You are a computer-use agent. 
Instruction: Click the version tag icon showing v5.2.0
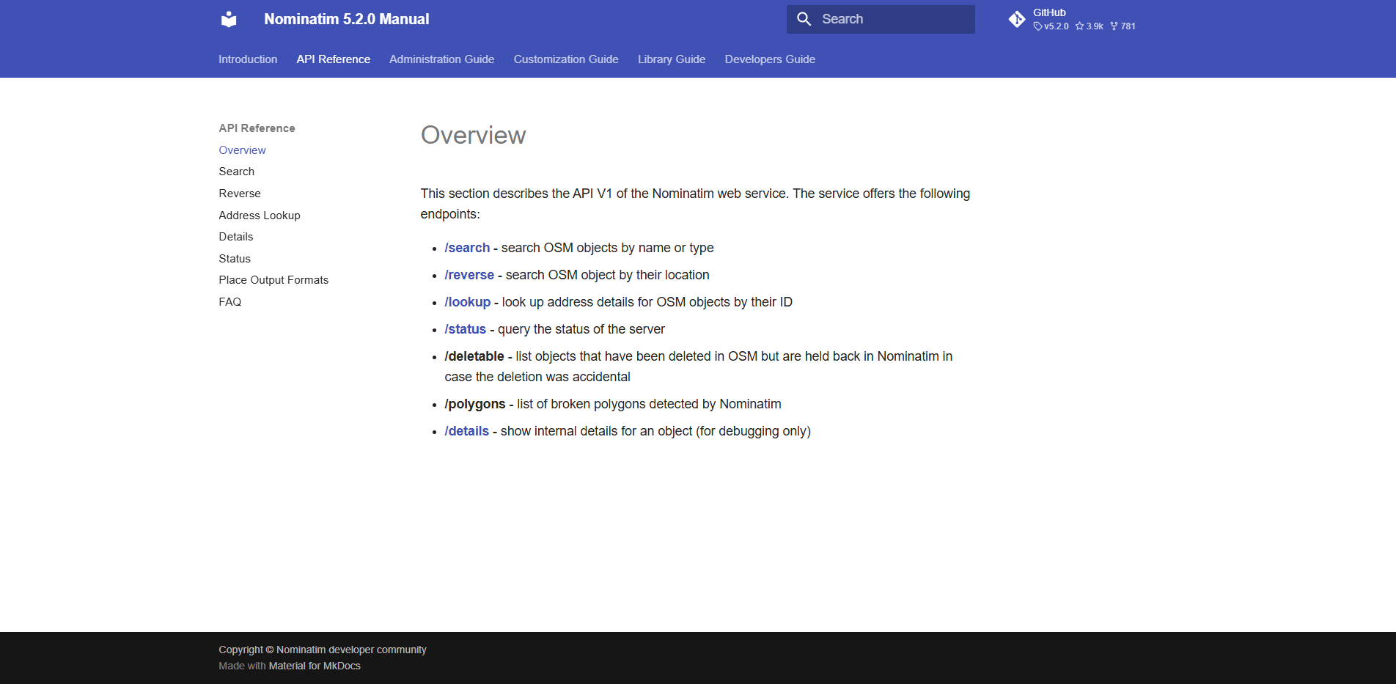point(1037,26)
